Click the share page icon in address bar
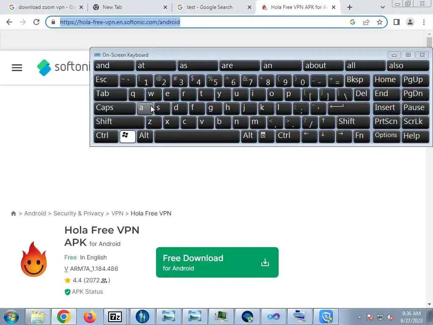Viewport: 433px width, 325px height. [366, 22]
